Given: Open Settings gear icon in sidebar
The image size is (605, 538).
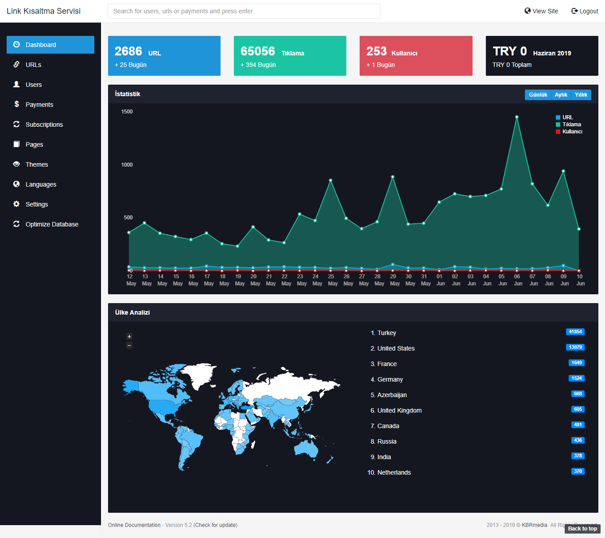Looking at the screenshot, I should click(16, 204).
